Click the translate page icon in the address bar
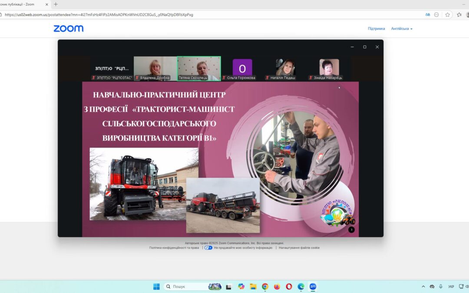Screen dimensions: 469x293 428,14
